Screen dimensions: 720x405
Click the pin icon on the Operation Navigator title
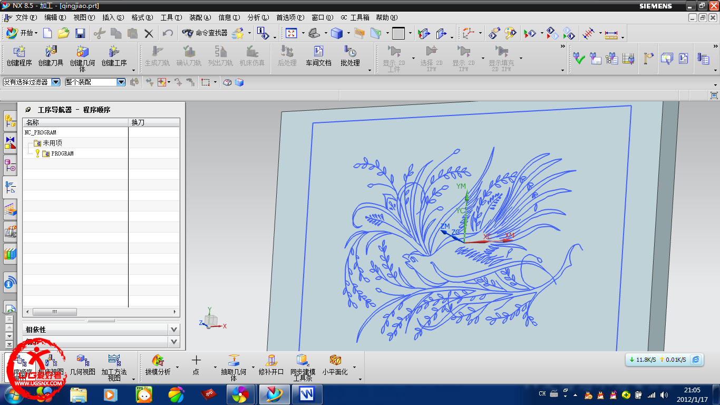click(x=28, y=110)
